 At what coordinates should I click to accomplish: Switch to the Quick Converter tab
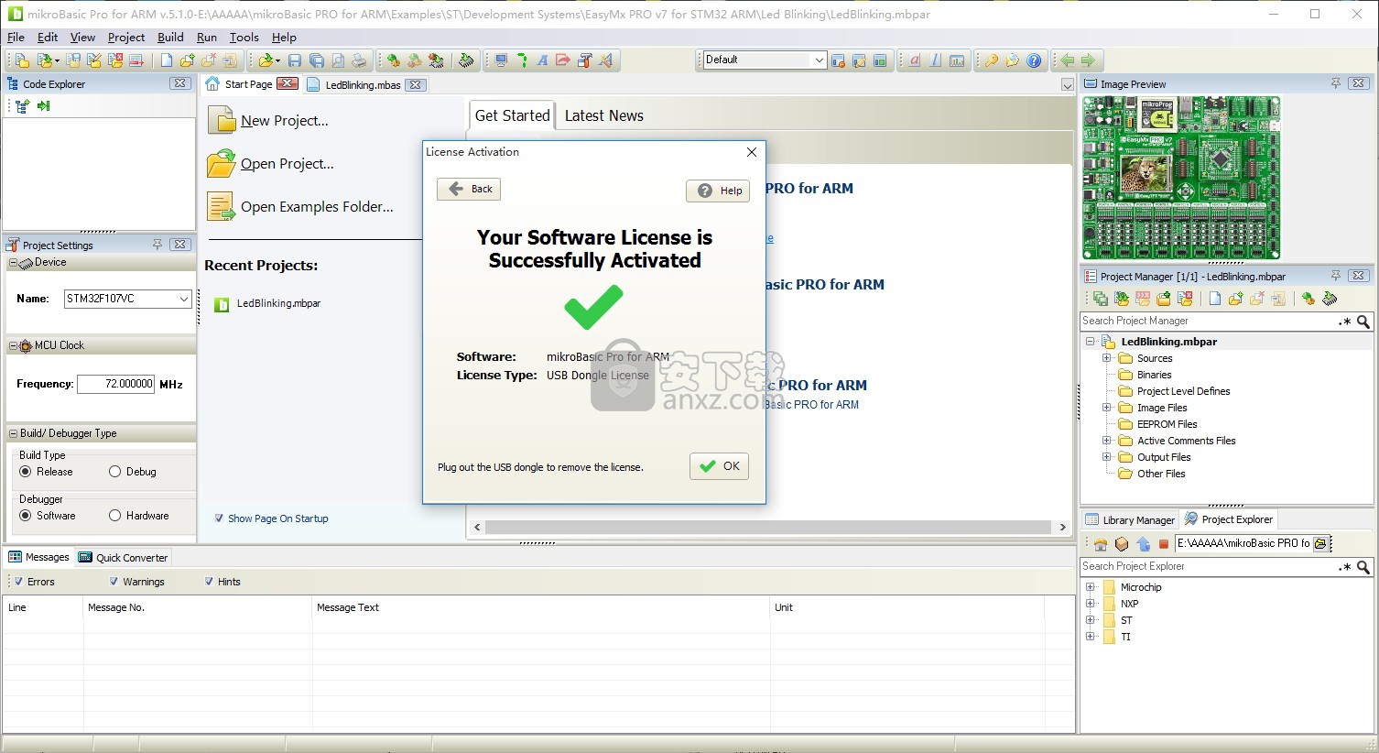[124, 557]
